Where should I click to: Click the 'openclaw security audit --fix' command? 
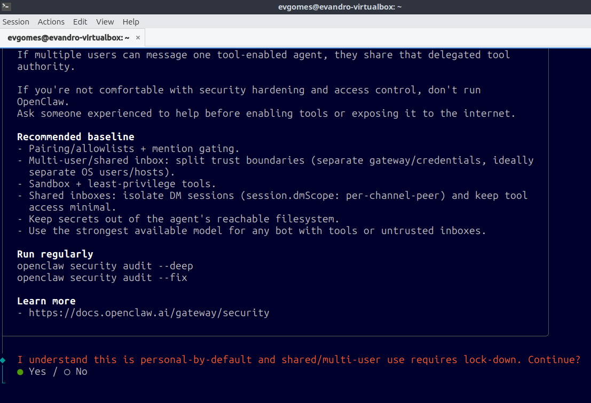102,278
